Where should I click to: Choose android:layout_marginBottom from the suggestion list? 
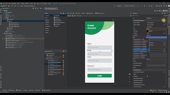(140, 41)
